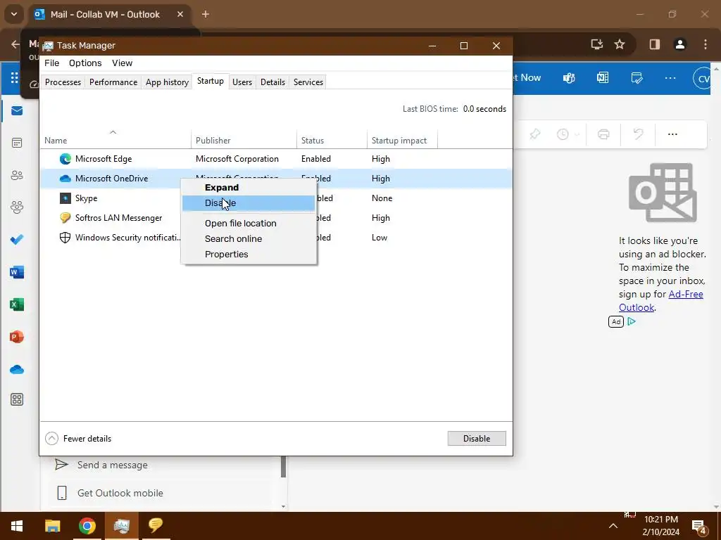Open File Explorer from taskbar
The height and width of the screenshot is (540, 721).
click(x=52, y=526)
